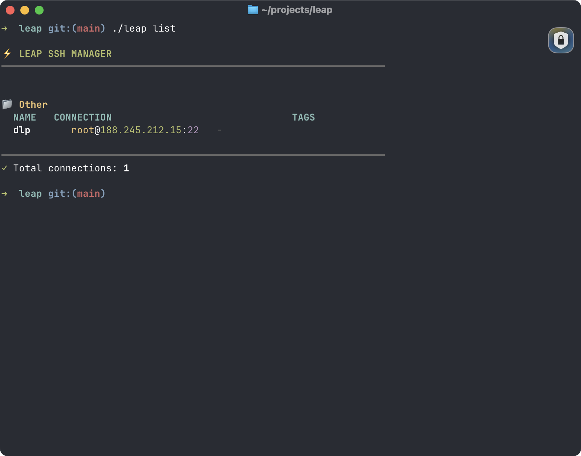Click the Total connections count value
This screenshot has height=456, width=581.
[x=126, y=168]
